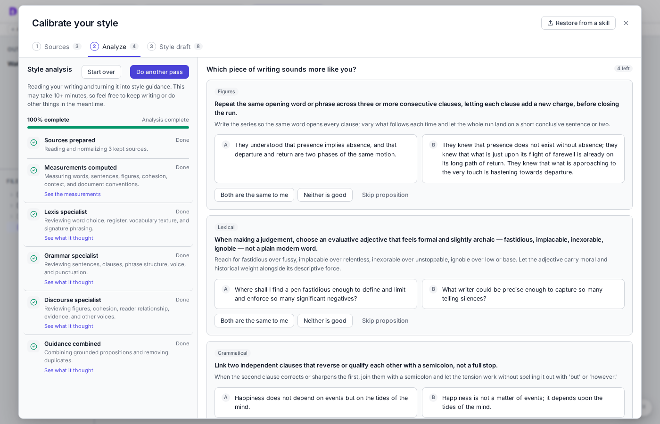Click the 'Style analysis' heading

pos(49,69)
